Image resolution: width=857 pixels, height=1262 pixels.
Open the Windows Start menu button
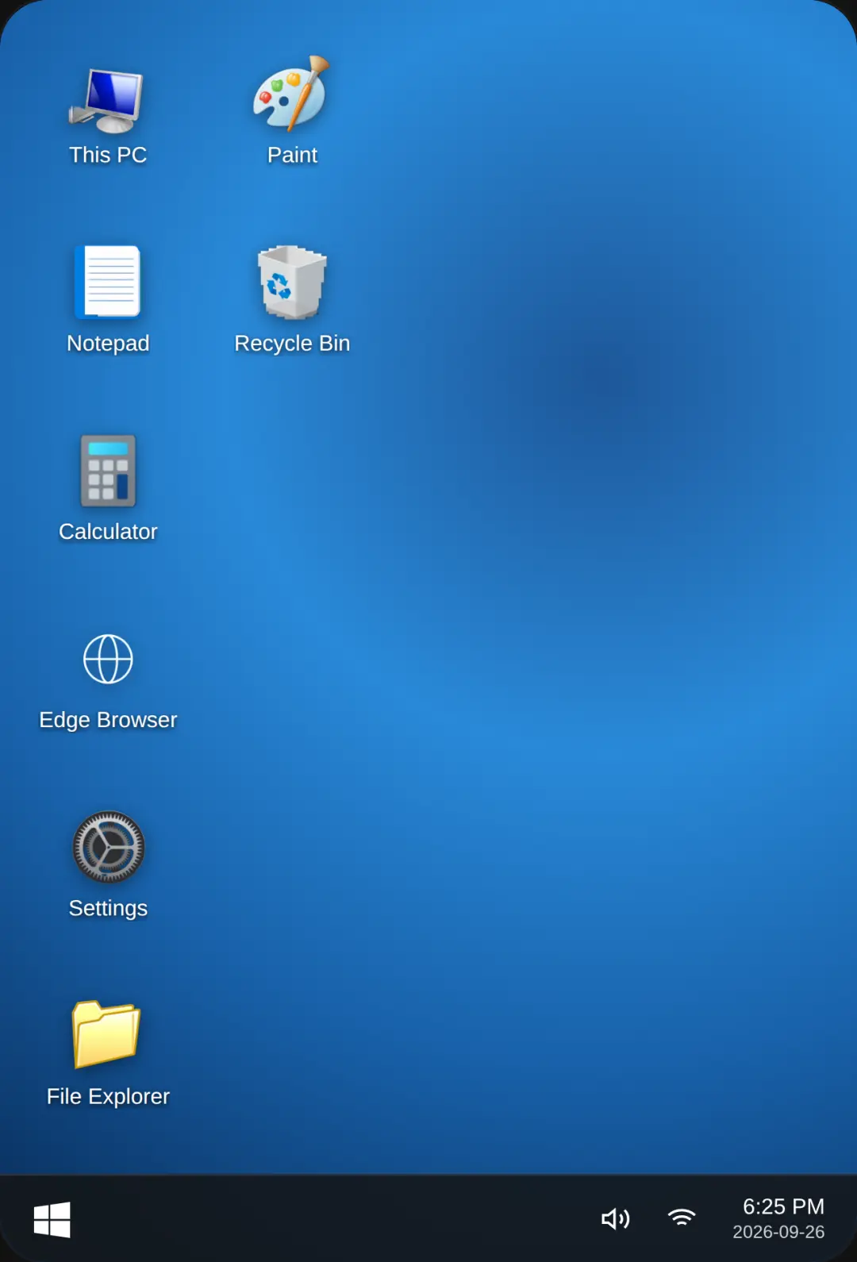pyautogui.click(x=52, y=1219)
